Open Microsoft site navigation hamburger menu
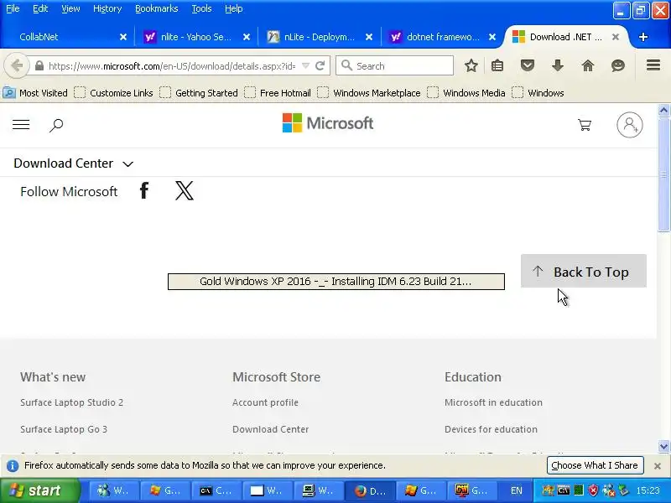Viewport: 671px width, 503px height. click(x=21, y=124)
